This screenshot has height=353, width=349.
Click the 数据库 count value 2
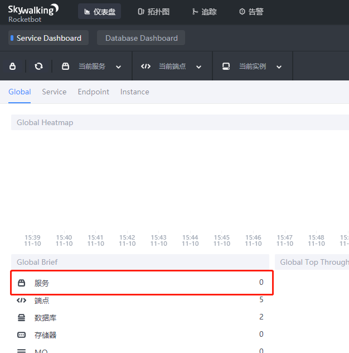[x=261, y=317]
